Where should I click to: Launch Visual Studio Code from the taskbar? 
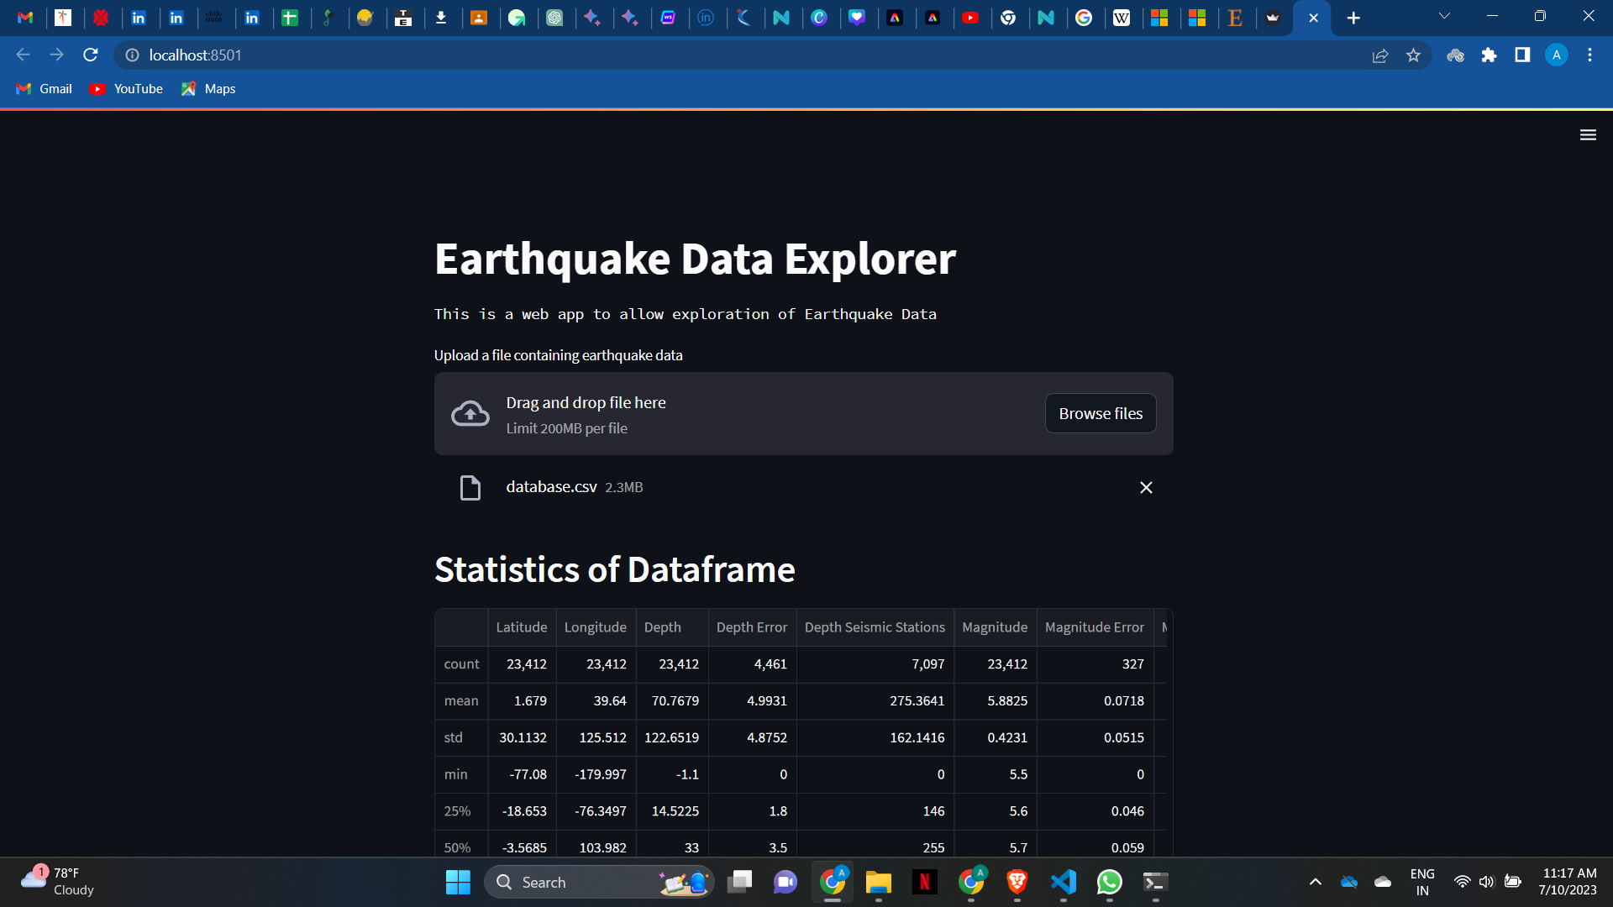(x=1063, y=883)
